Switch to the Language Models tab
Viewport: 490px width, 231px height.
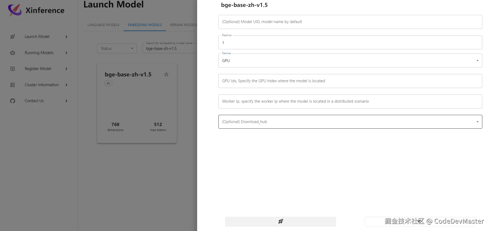click(x=103, y=25)
